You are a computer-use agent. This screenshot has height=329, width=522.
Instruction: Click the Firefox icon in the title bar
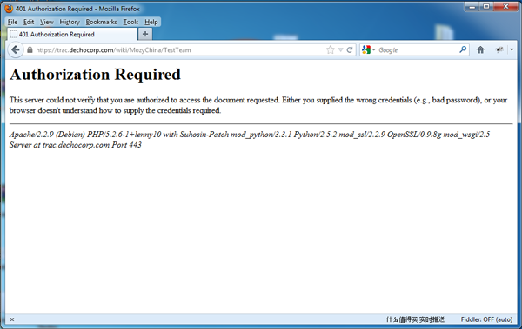(x=9, y=9)
